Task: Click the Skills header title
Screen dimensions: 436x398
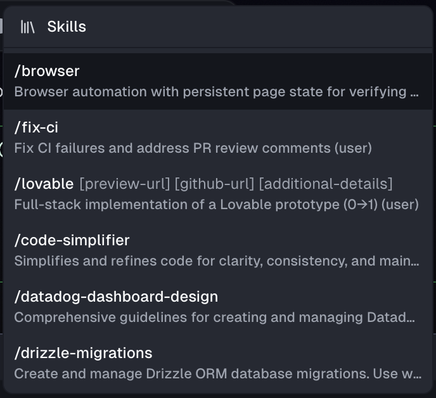Action: coord(67,27)
